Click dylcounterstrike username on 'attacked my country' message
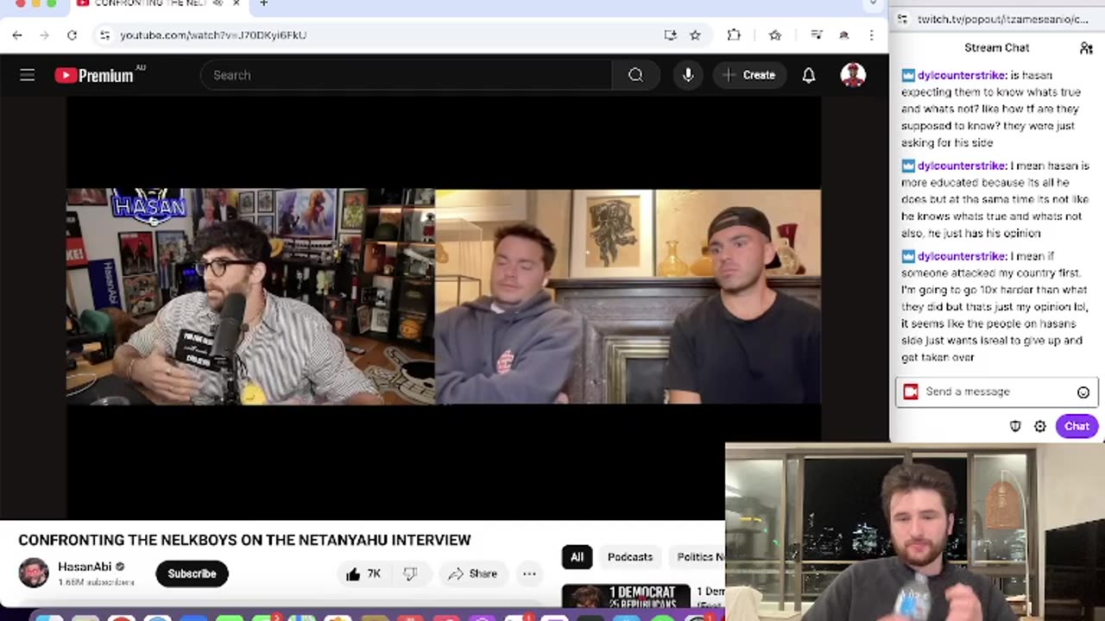The height and width of the screenshot is (621, 1105). point(962,256)
